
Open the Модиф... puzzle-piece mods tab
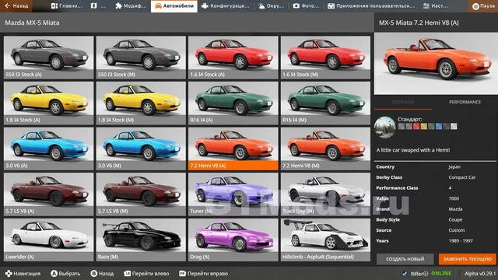point(131,6)
